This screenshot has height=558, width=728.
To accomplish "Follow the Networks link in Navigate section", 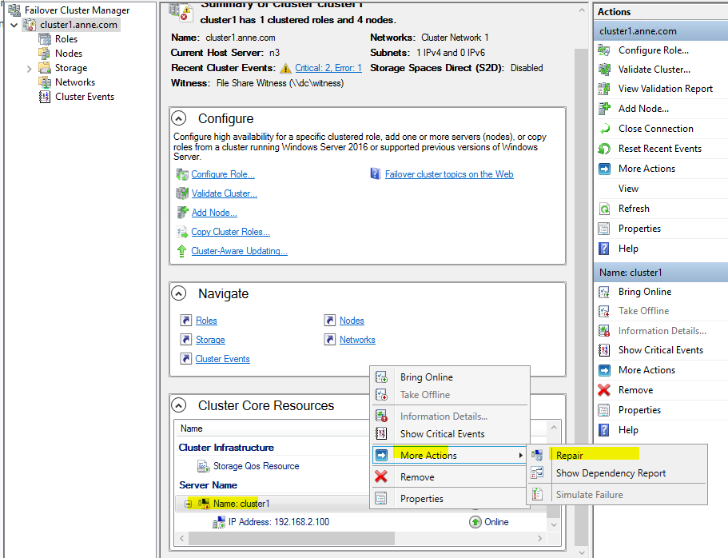I will (x=357, y=340).
